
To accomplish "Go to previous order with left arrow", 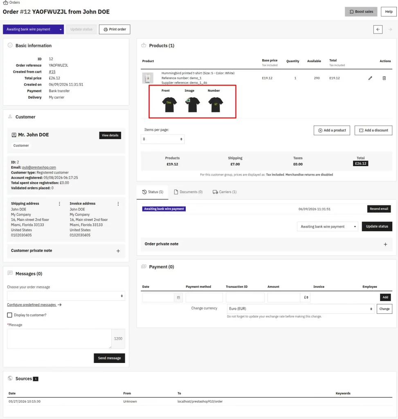I will tap(378, 29).
